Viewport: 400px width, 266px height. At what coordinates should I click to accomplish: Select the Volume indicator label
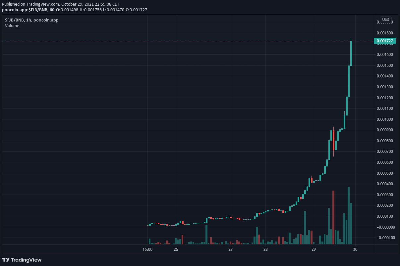point(12,26)
